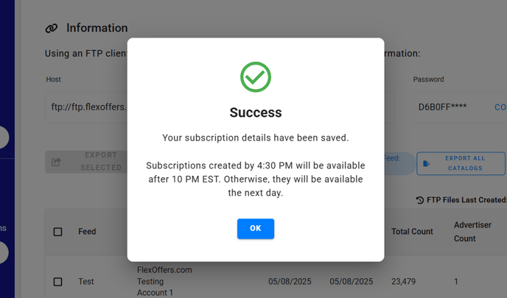Click the upper round sidebar button at left edge

click(x=3, y=138)
